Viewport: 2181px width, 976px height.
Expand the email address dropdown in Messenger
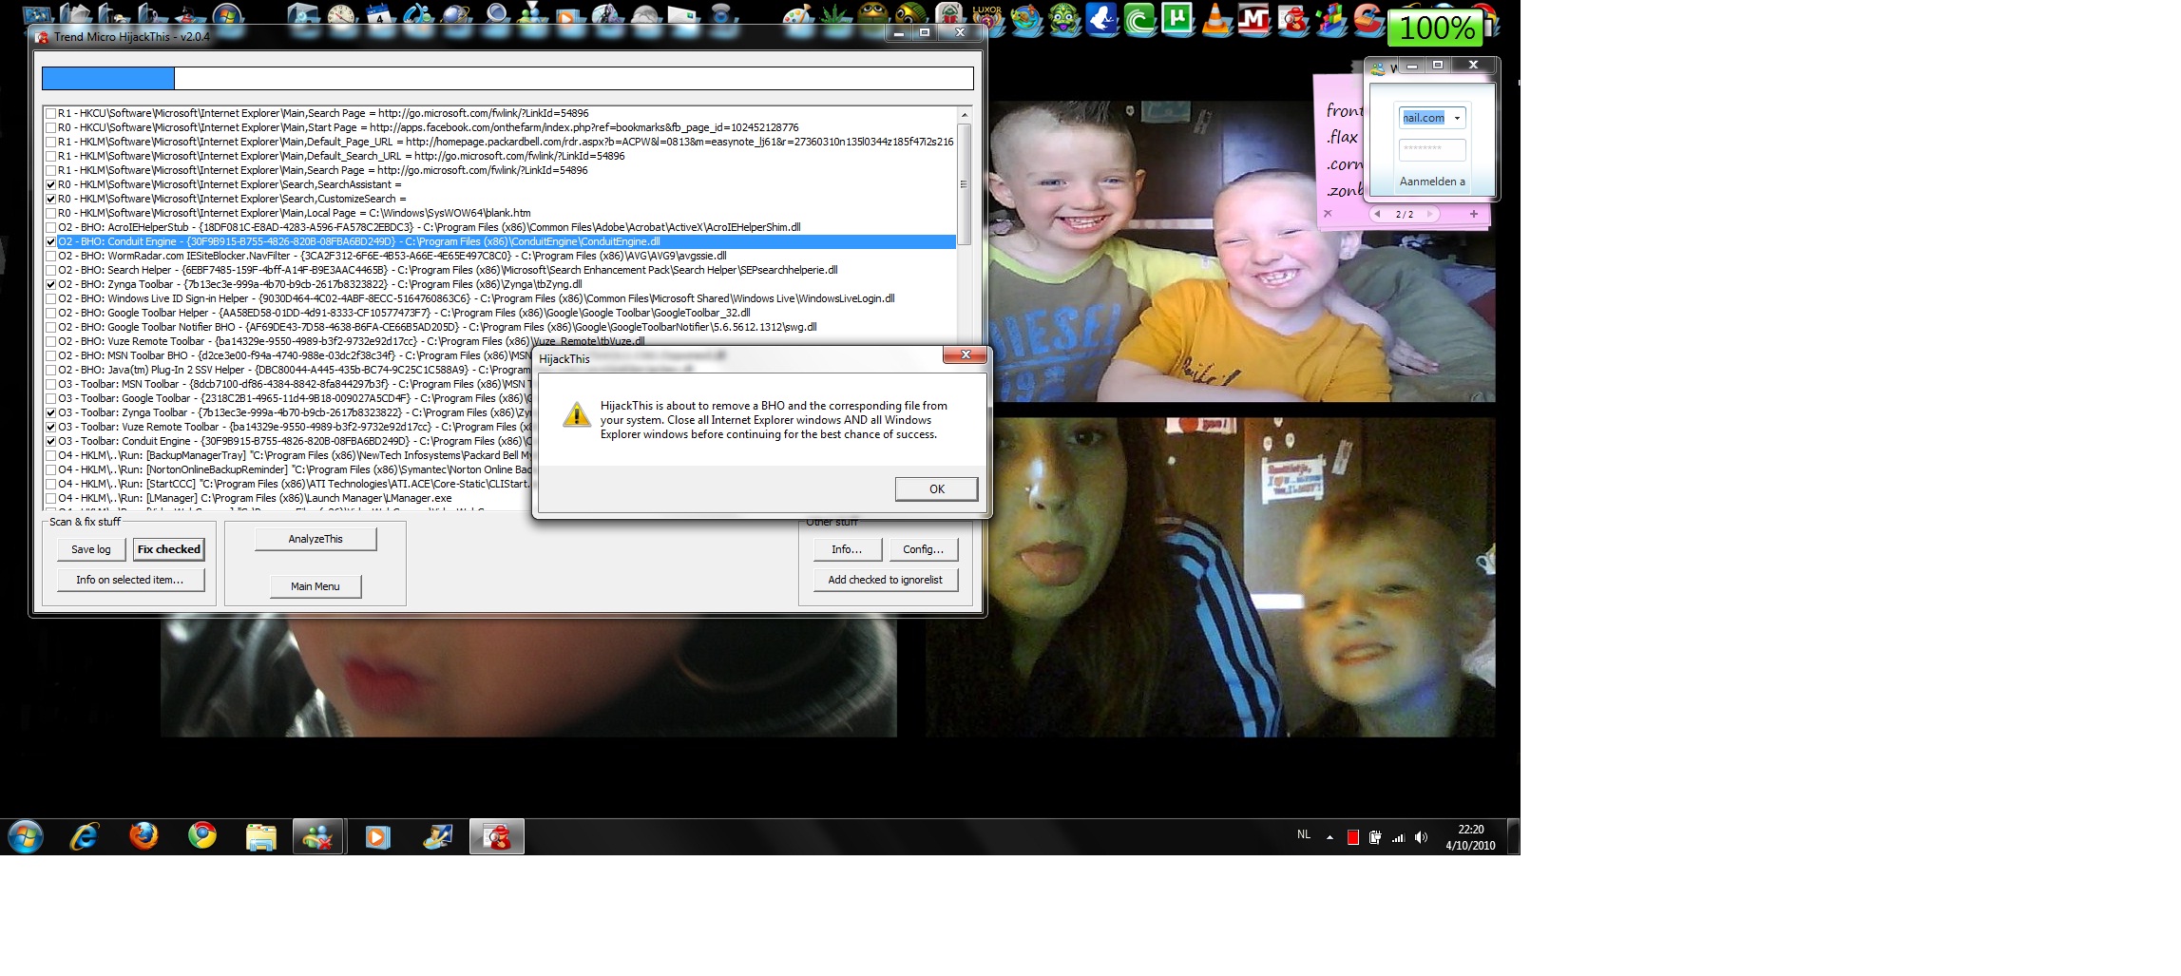pos(1457,118)
